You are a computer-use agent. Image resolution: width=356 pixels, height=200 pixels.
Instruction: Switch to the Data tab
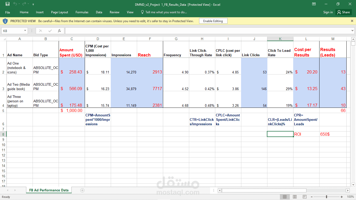pyautogui.click(x=99, y=12)
